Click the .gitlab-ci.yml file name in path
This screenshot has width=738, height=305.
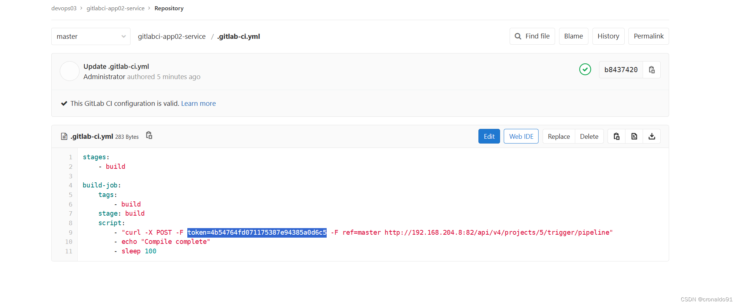[x=238, y=36]
